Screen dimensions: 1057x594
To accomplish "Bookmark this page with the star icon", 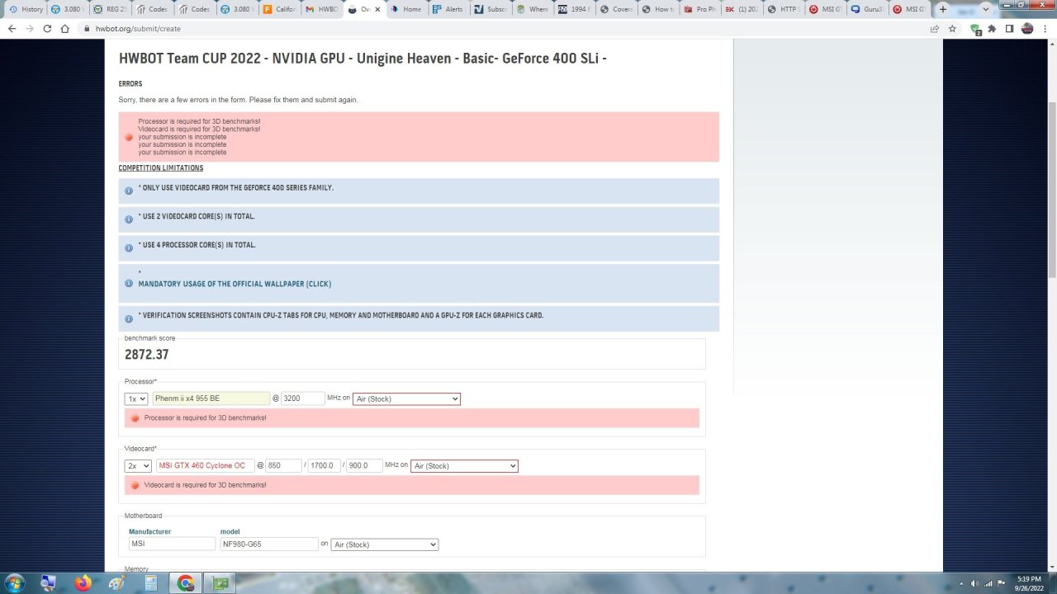I will (952, 28).
